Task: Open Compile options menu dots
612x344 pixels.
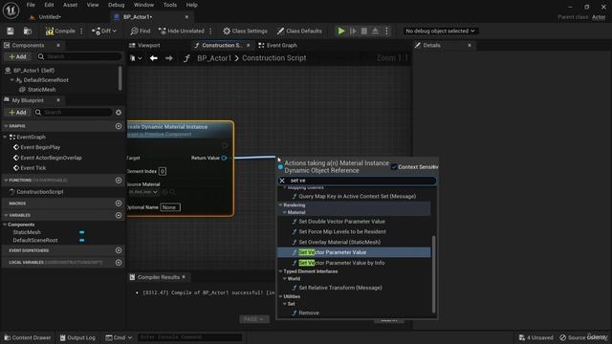Action: click(81, 31)
